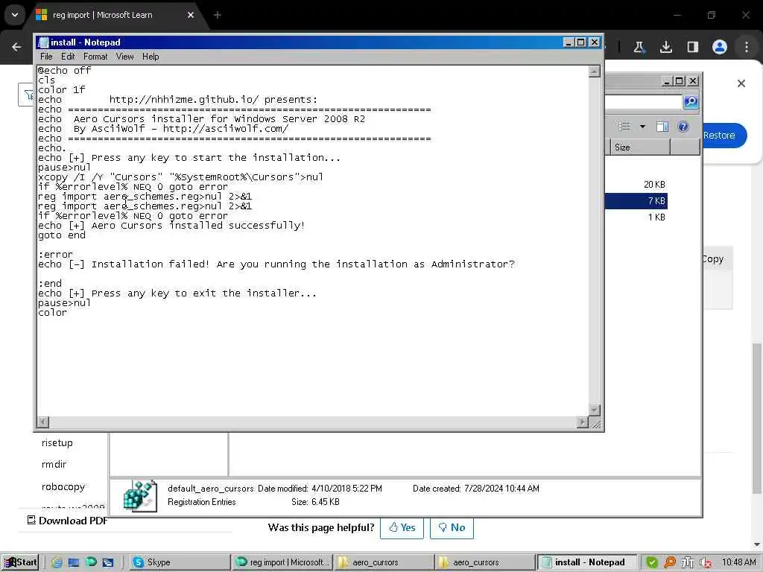
Task: Click the Download PDF link
Action: click(x=67, y=521)
